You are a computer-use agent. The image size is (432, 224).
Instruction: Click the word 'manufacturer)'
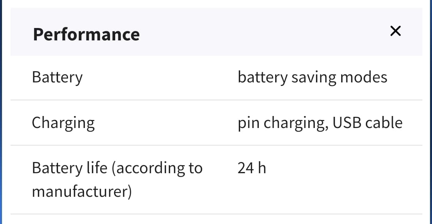[x=82, y=191]
